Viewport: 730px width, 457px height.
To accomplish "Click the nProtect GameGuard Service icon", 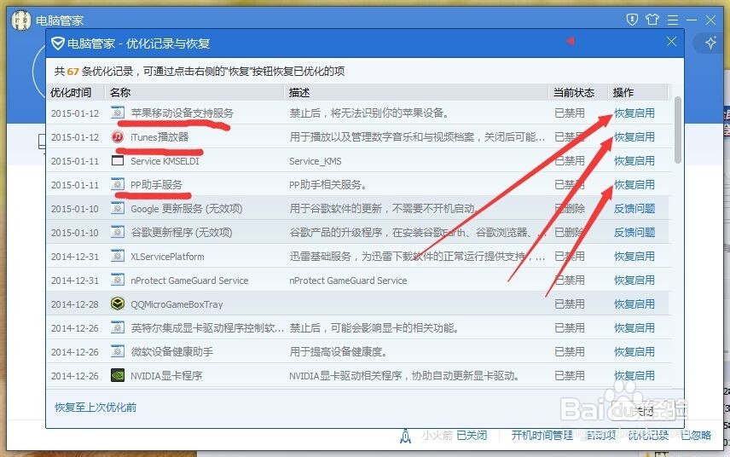I will 118,281.
